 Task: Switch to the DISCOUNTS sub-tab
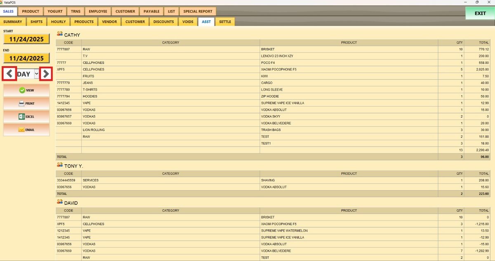tap(163, 21)
